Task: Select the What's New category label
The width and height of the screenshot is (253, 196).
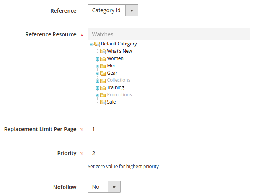Action: coord(119,51)
